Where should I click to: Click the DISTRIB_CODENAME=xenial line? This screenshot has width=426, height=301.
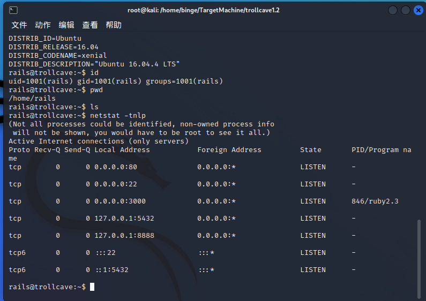[x=57, y=55]
